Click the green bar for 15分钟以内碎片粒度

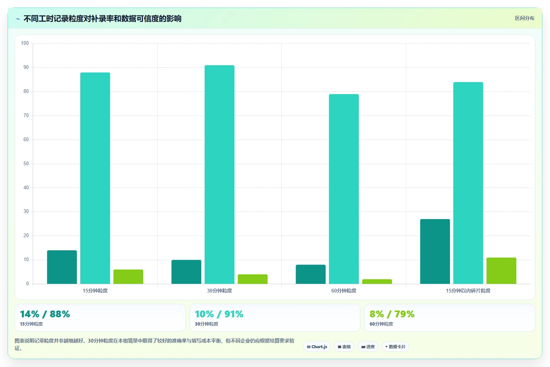501,271
